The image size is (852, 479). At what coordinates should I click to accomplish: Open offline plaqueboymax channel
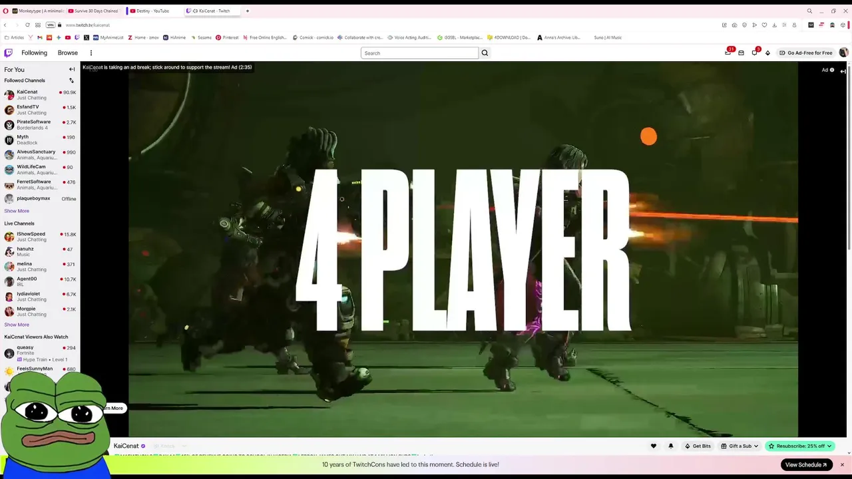pos(40,198)
